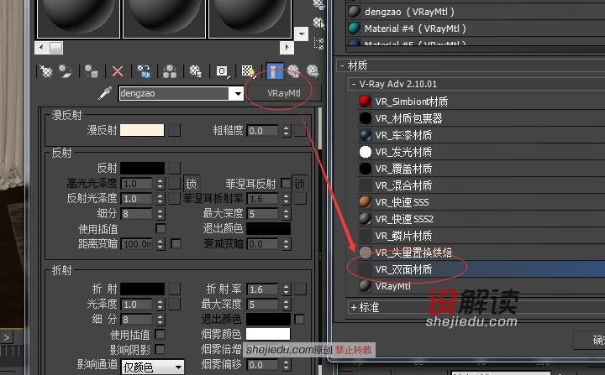Viewport: 605px width, 375px height.
Task: Click the map button beside 粗糙度
Action: [x=300, y=131]
